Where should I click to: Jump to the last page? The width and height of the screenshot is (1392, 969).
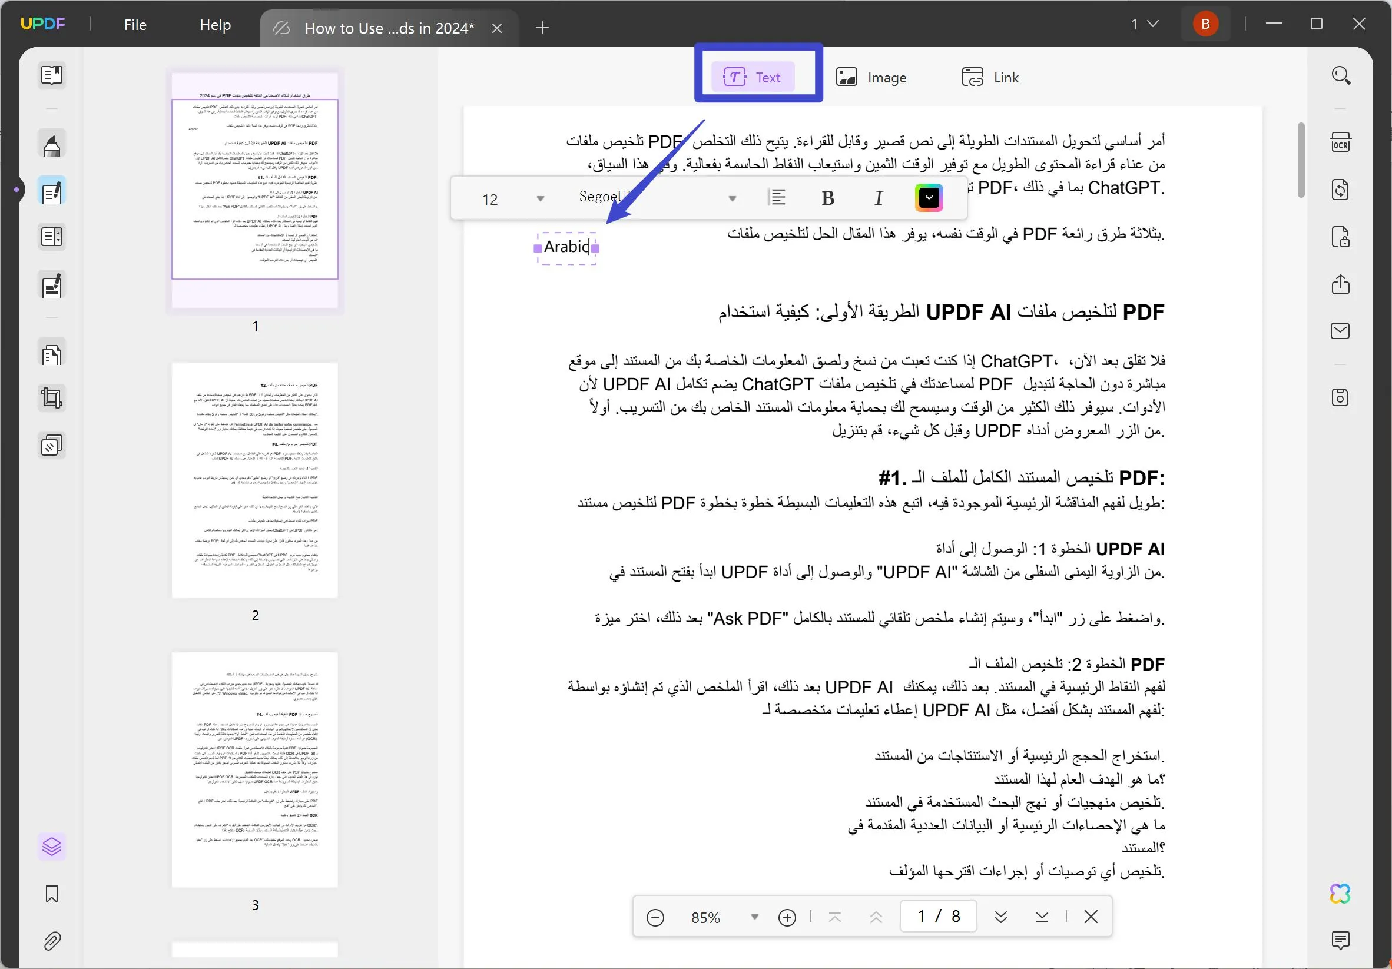[1042, 918]
